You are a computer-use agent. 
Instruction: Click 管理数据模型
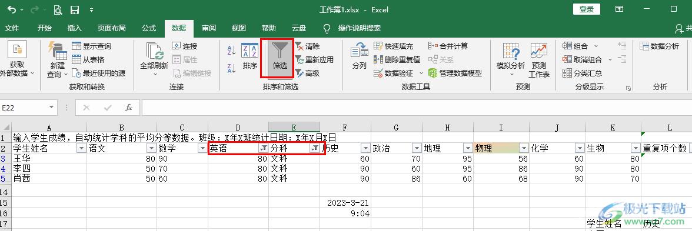tap(455, 73)
